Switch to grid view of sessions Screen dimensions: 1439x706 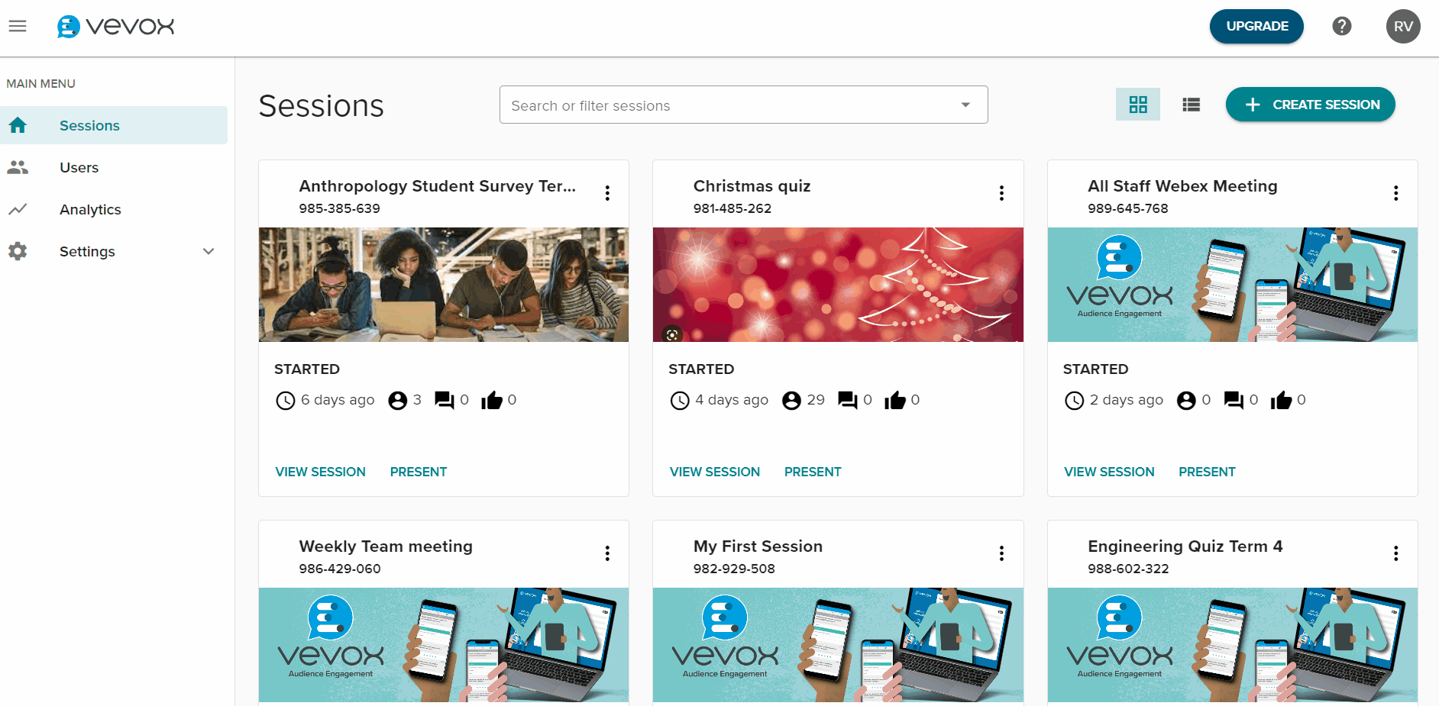(x=1138, y=105)
